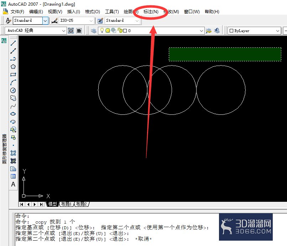Open the 工具(T) menu
The width and height of the screenshot is (287, 246).
pyautogui.click(x=112, y=12)
